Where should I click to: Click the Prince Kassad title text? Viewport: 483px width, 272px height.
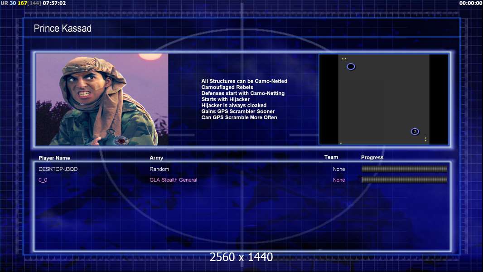(x=63, y=29)
